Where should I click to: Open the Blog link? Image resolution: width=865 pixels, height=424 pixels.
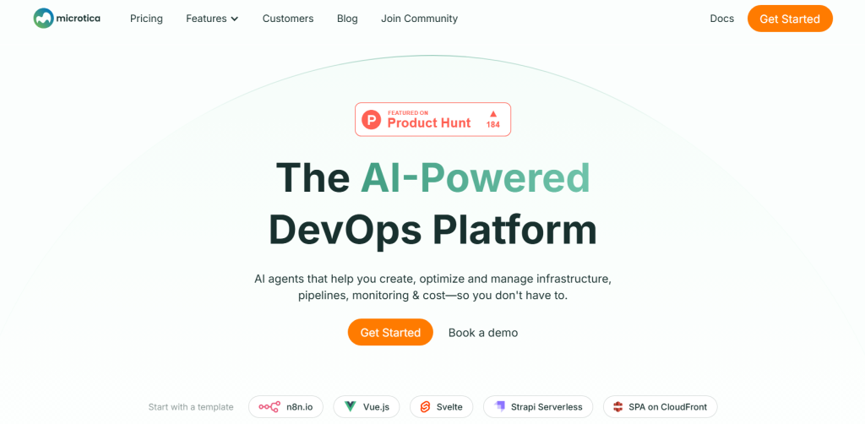point(347,19)
